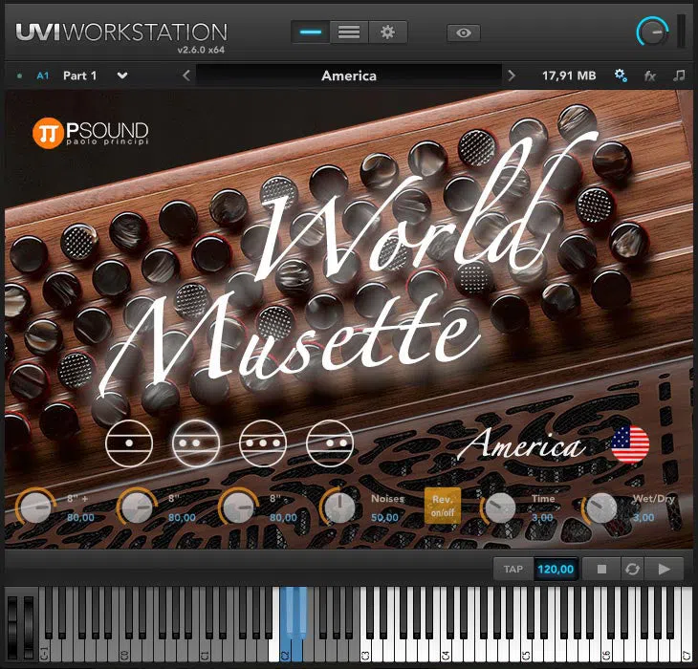Toggle the eye visibility button

pos(464,32)
